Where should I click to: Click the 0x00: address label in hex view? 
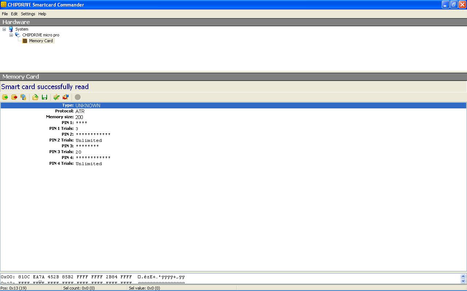[x=8, y=277]
